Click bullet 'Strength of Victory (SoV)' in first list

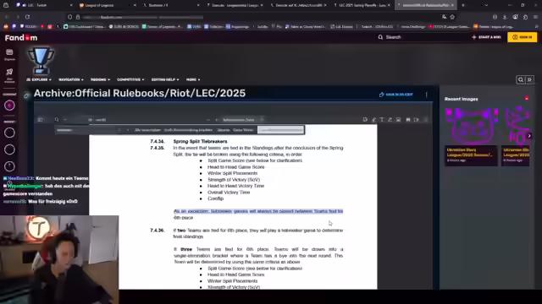(x=234, y=180)
